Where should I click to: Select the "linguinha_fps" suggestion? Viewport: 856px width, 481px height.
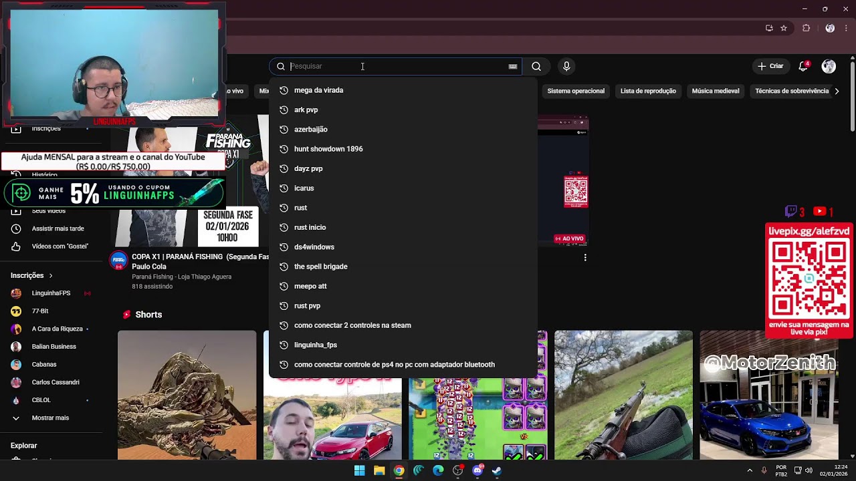tap(403, 345)
